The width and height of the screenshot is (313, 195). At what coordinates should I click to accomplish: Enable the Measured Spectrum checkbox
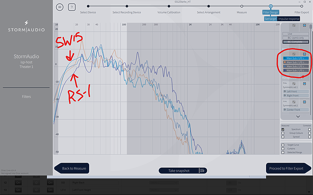283,129
